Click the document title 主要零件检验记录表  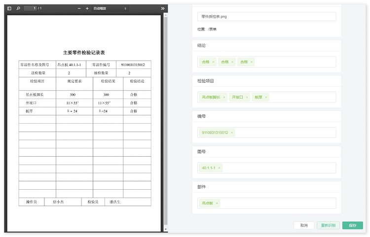(x=84, y=53)
